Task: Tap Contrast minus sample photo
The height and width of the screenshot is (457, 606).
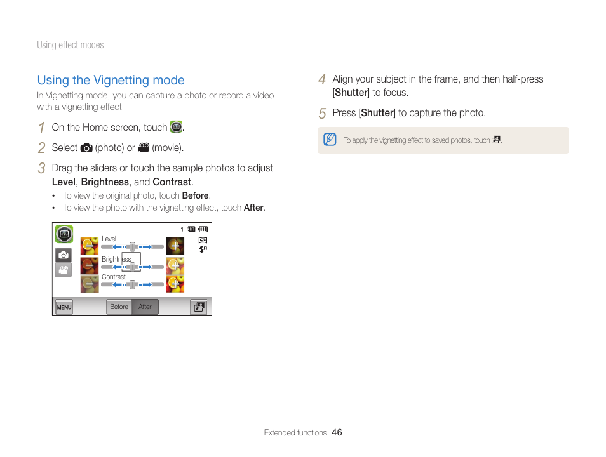Action: tap(90, 284)
